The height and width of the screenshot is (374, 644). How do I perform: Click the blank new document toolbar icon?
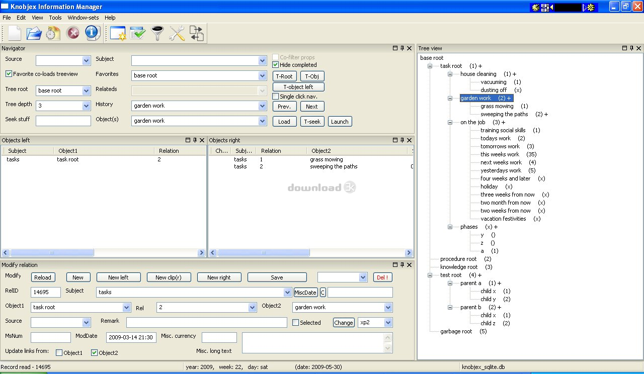[x=15, y=33]
